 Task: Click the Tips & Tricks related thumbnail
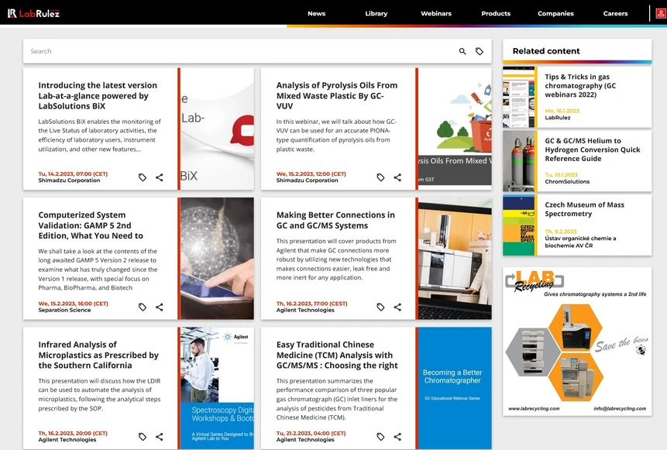tap(519, 97)
